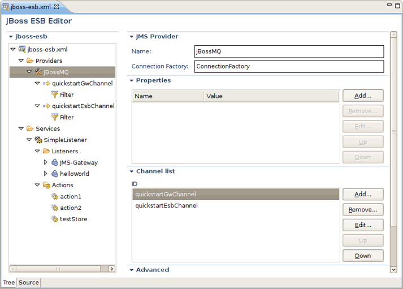403x289 pixels.
Task: Click the quickstartGwChannel channel arrow icon
Action: 46,83
